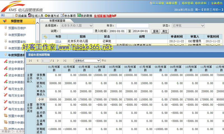
Task: Click 07月预算数 column header
Action: click(145, 69)
